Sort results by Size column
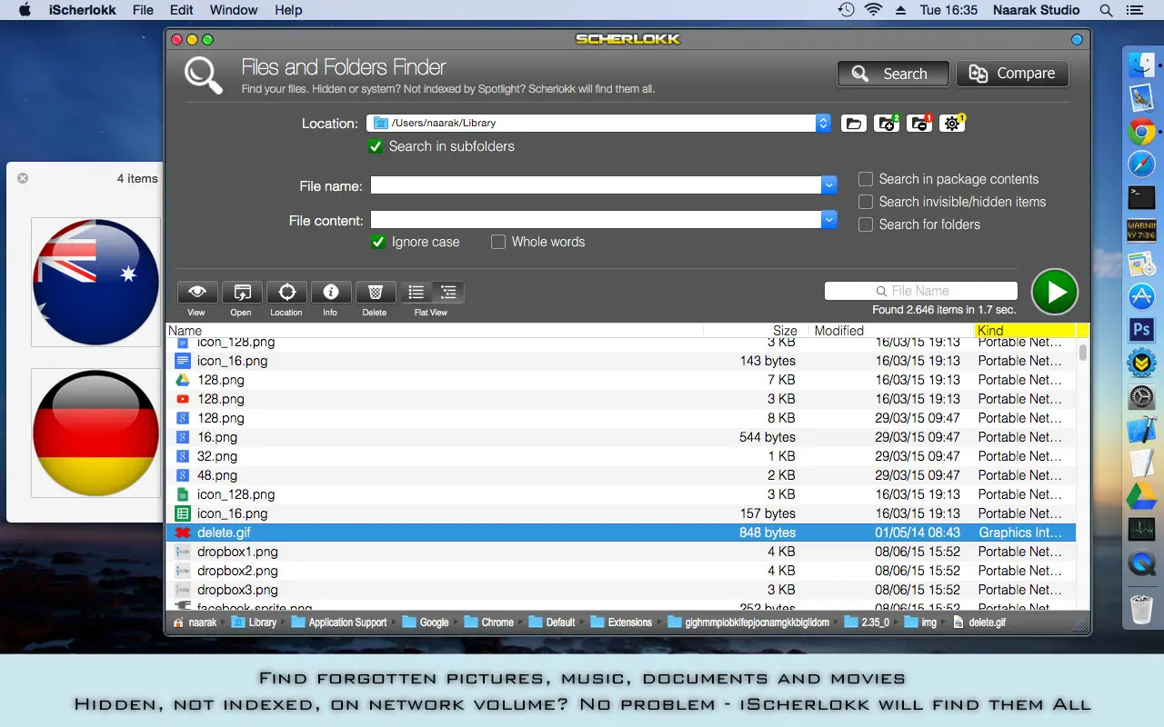This screenshot has width=1164, height=727. click(755, 331)
